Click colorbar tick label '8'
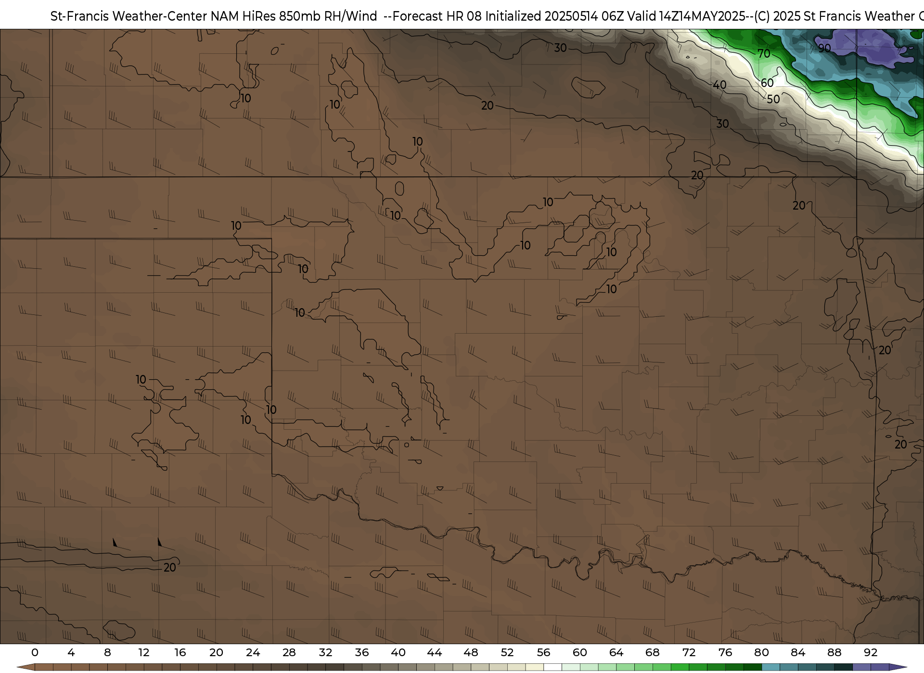Viewport: 924px width, 673px height. 107,652
